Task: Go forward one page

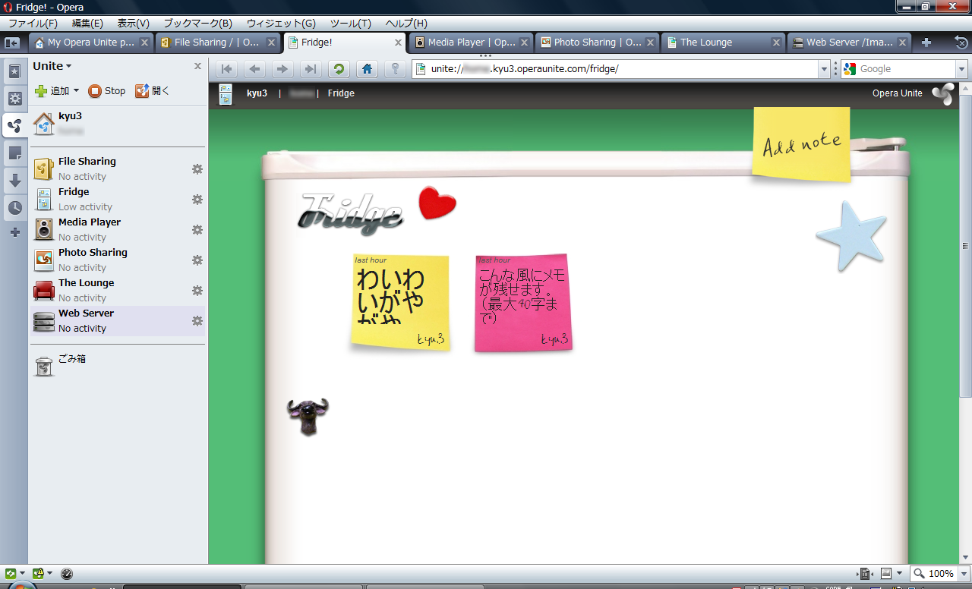Action: pyautogui.click(x=282, y=69)
